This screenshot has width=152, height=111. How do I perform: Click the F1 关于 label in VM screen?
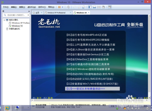(x=37, y=98)
